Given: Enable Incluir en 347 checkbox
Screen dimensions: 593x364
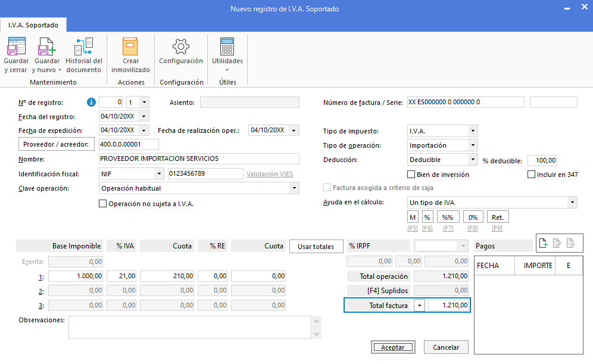Looking at the screenshot, I should (531, 175).
